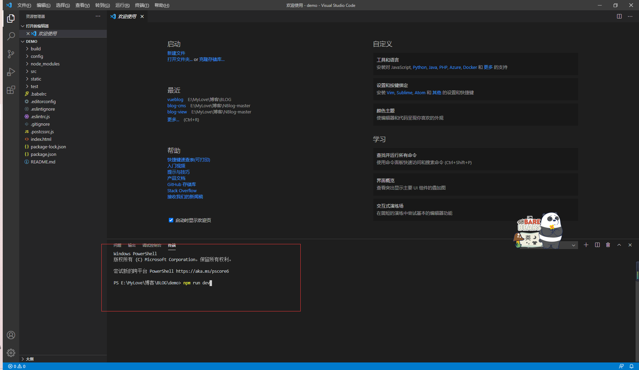Open the 文件(F) menu

coord(24,5)
